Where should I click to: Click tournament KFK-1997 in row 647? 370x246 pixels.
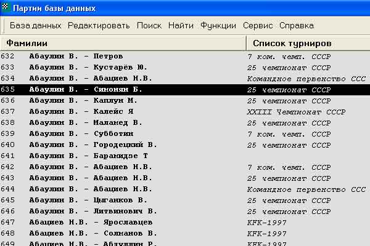[266, 223]
